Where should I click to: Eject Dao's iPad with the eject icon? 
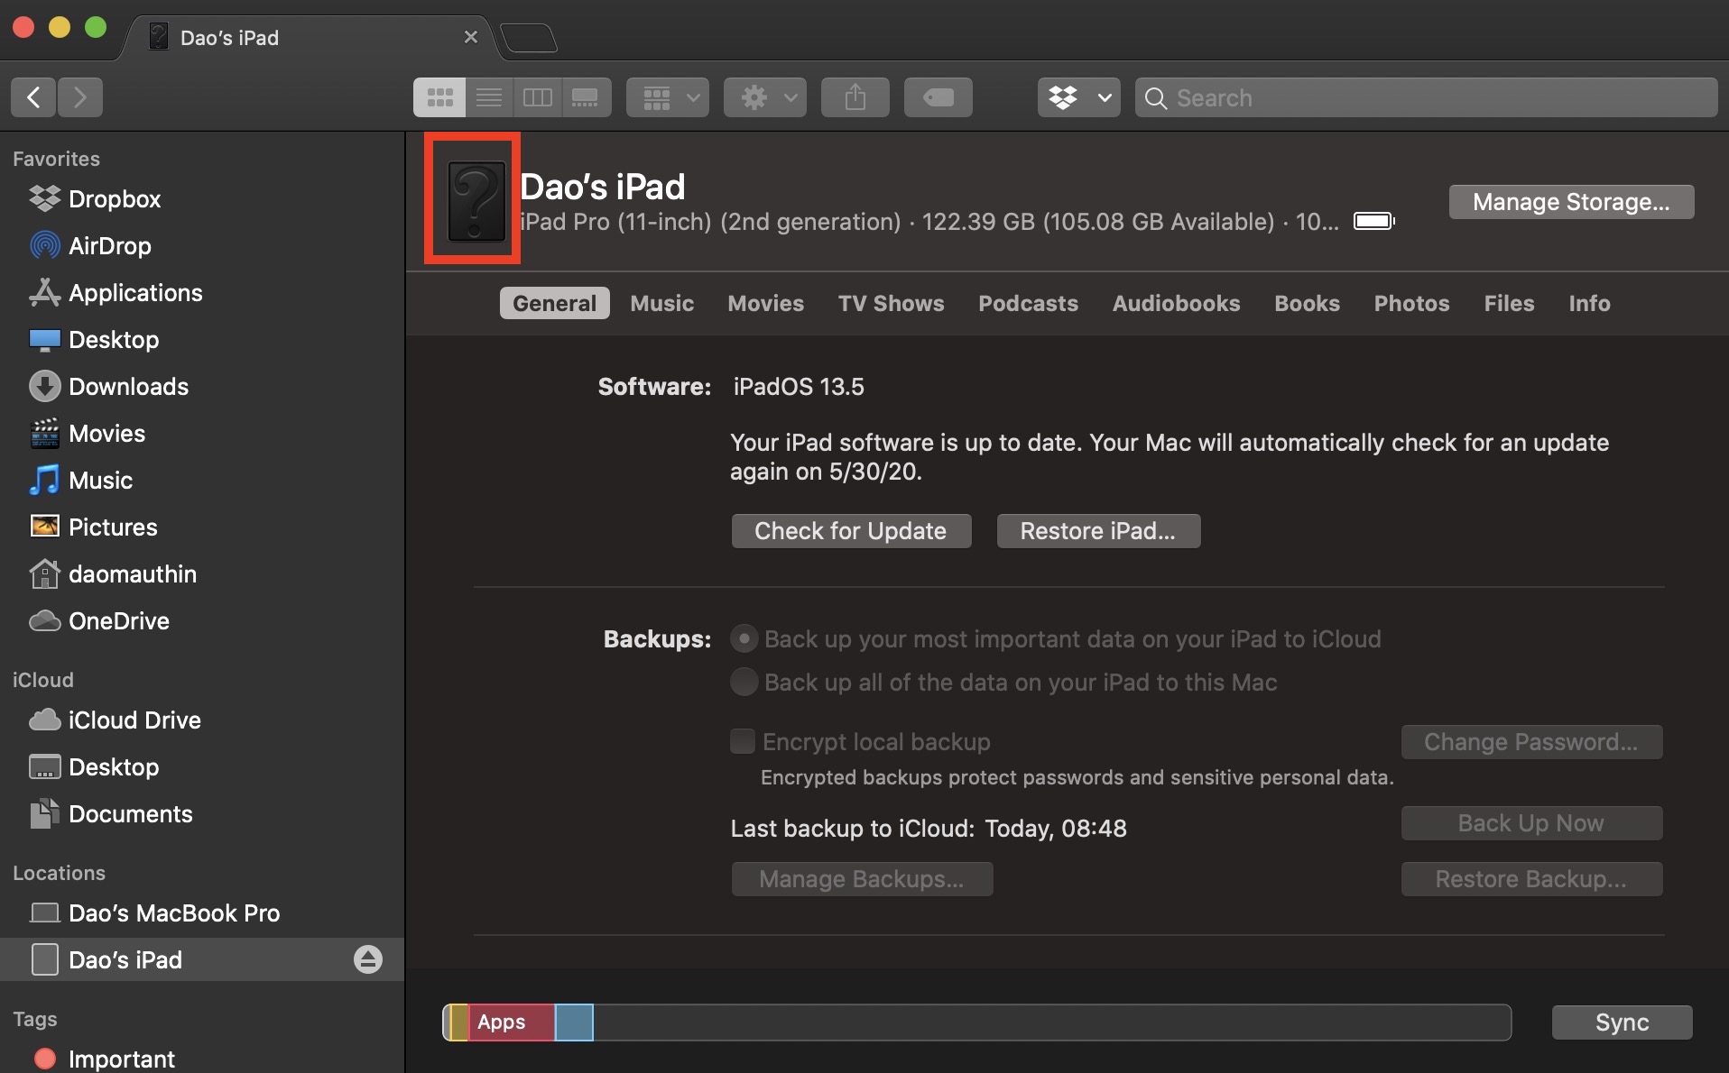point(367,959)
